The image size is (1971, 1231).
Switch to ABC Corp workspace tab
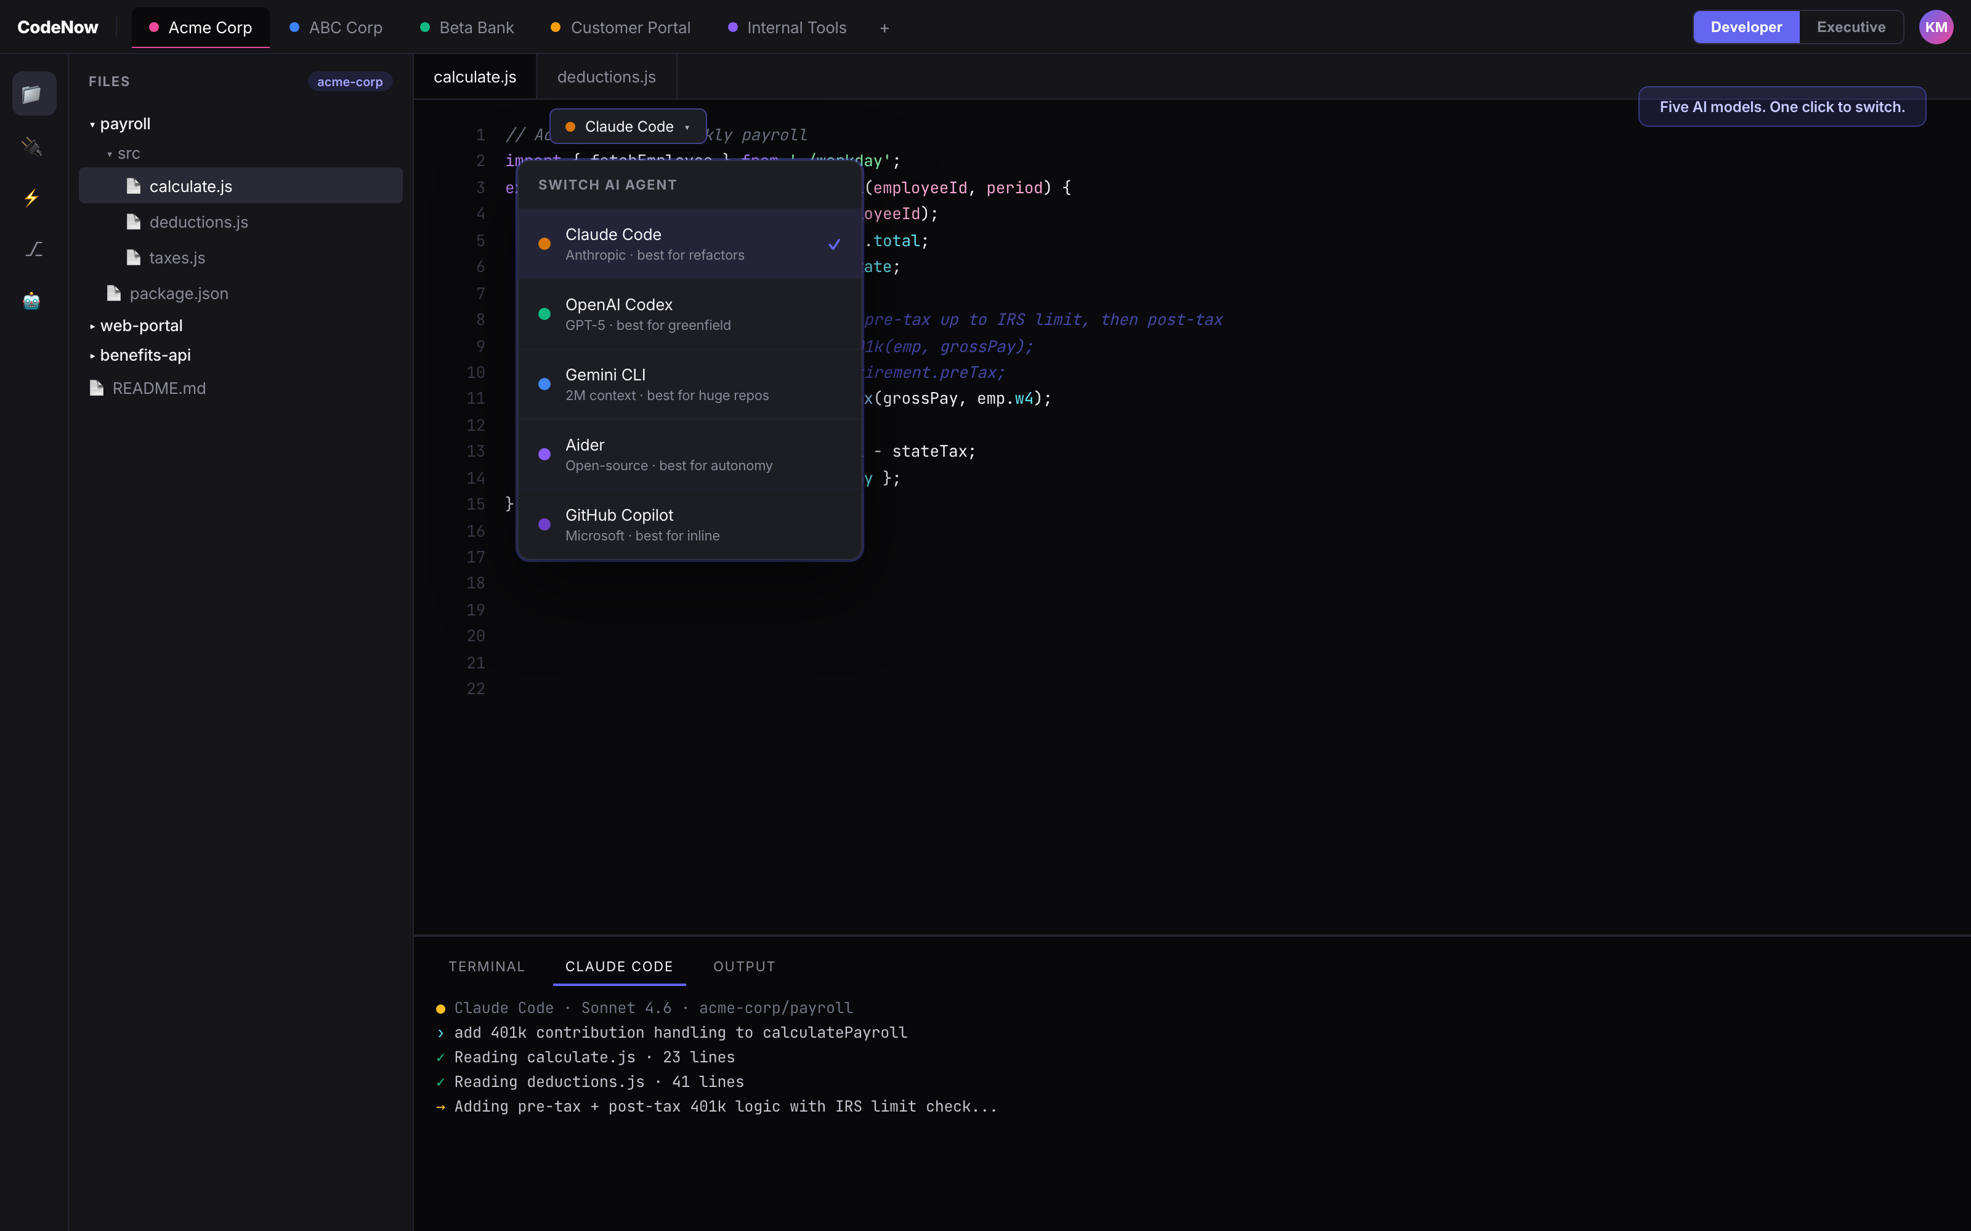(336, 28)
